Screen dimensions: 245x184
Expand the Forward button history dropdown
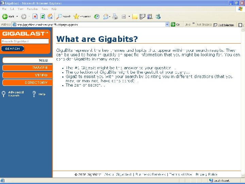point(29,16)
